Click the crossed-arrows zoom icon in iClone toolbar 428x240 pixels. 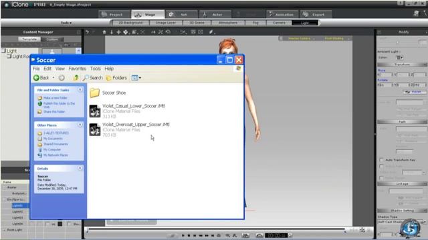coord(160,32)
